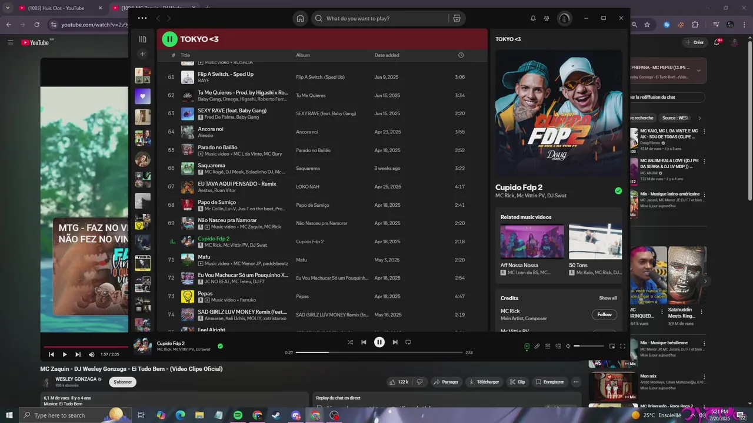This screenshot has width=753, height=423.
Task: Open the Windows Start menu
Action: pyautogui.click(x=9, y=415)
